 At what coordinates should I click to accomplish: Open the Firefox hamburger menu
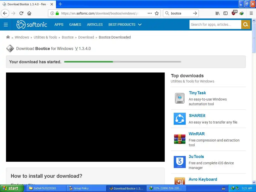(x=251, y=13)
